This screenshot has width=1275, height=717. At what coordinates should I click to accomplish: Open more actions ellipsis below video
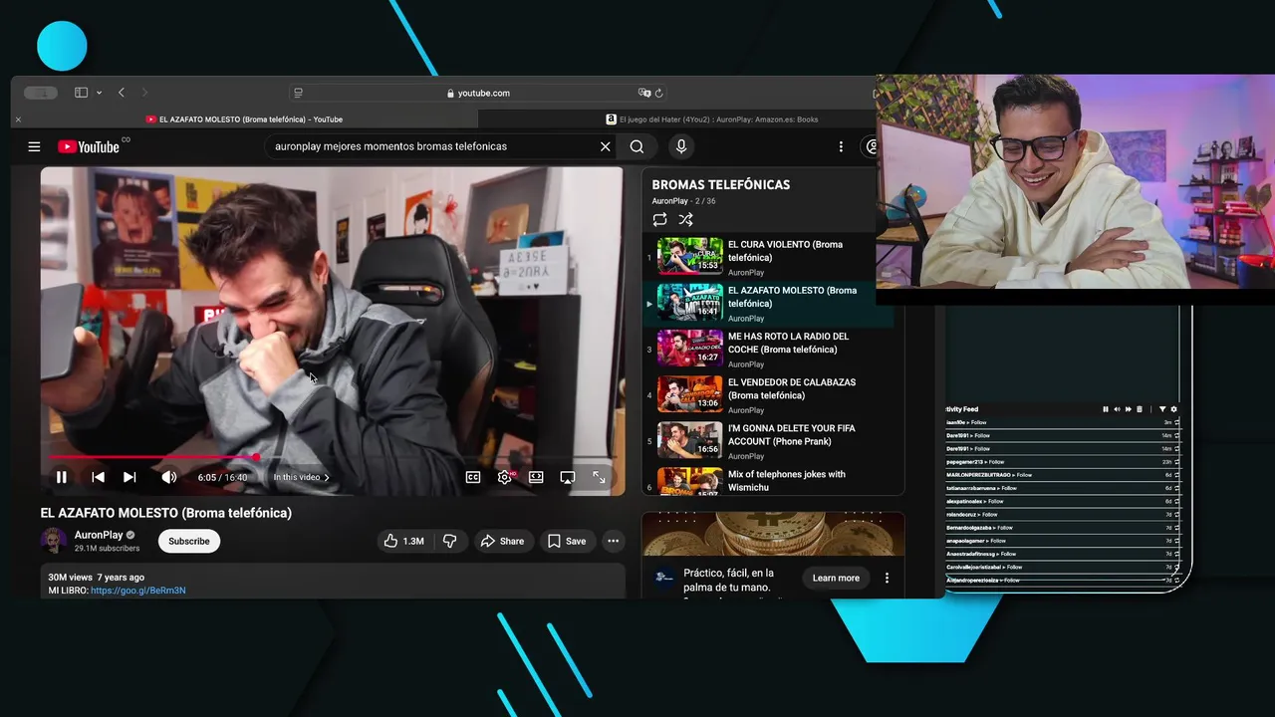[x=614, y=541]
